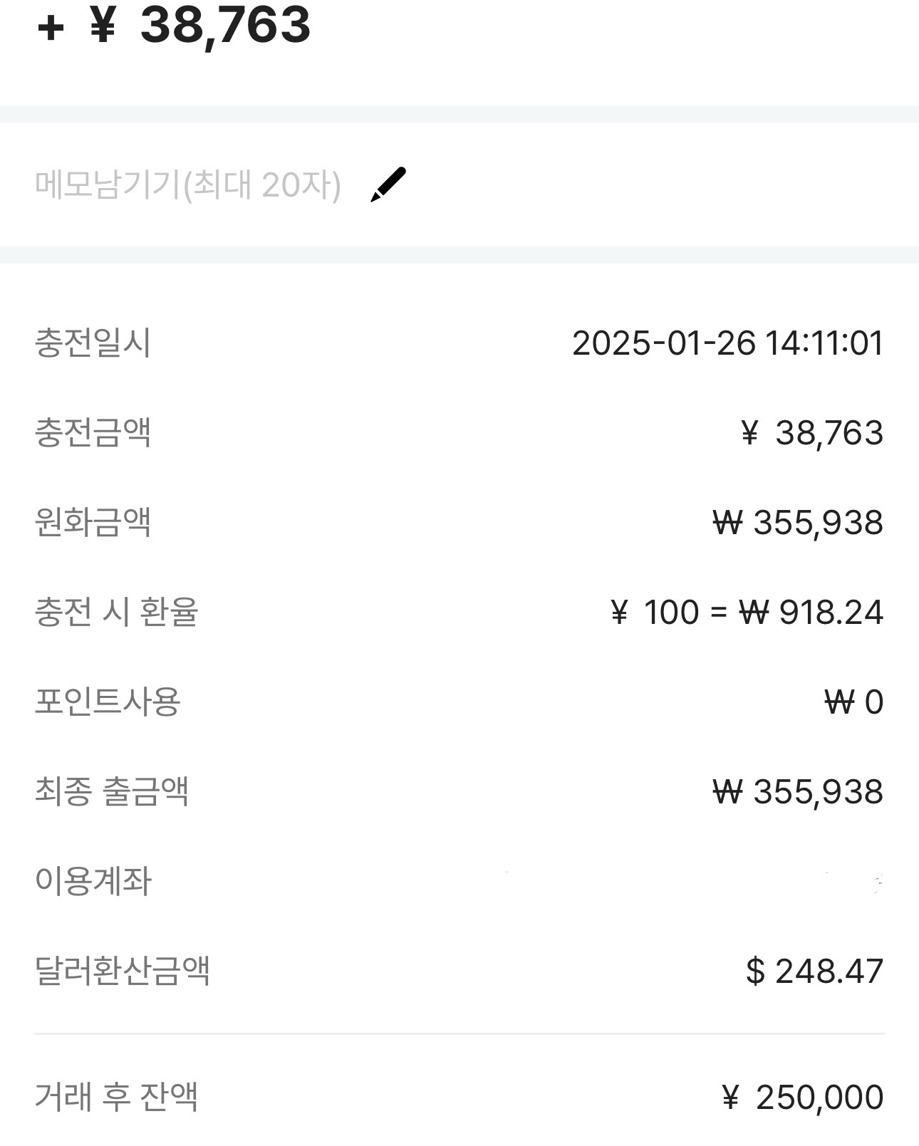Select the 충전일시 label
This screenshot has height=1146, width=919.
(x=93, y=343)
